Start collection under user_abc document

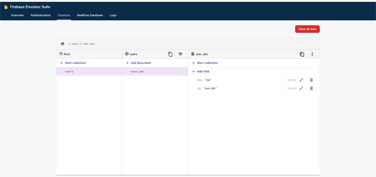205,63
